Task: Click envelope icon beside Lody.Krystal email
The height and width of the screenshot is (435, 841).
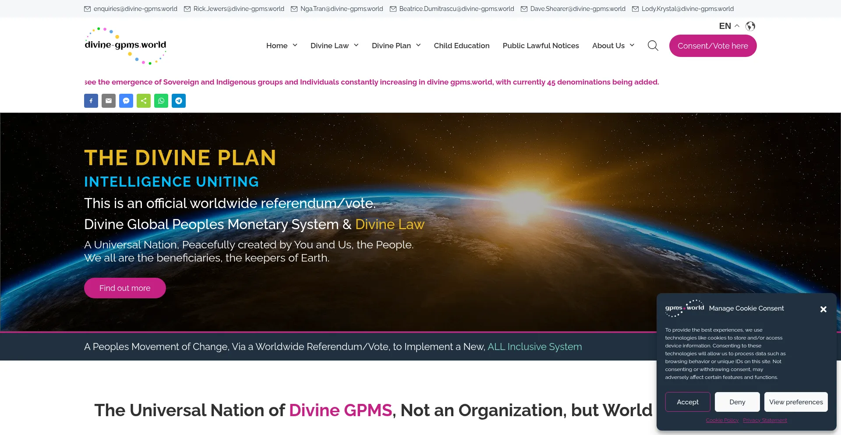Action: 636,9
